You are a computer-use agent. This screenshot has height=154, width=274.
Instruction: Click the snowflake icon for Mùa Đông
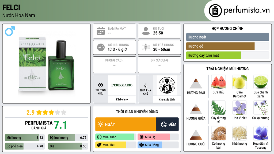pyautogui.click(x=142, y=145)
